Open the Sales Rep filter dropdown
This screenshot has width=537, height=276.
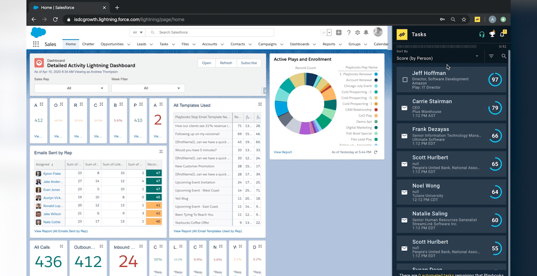coord(71,88)
